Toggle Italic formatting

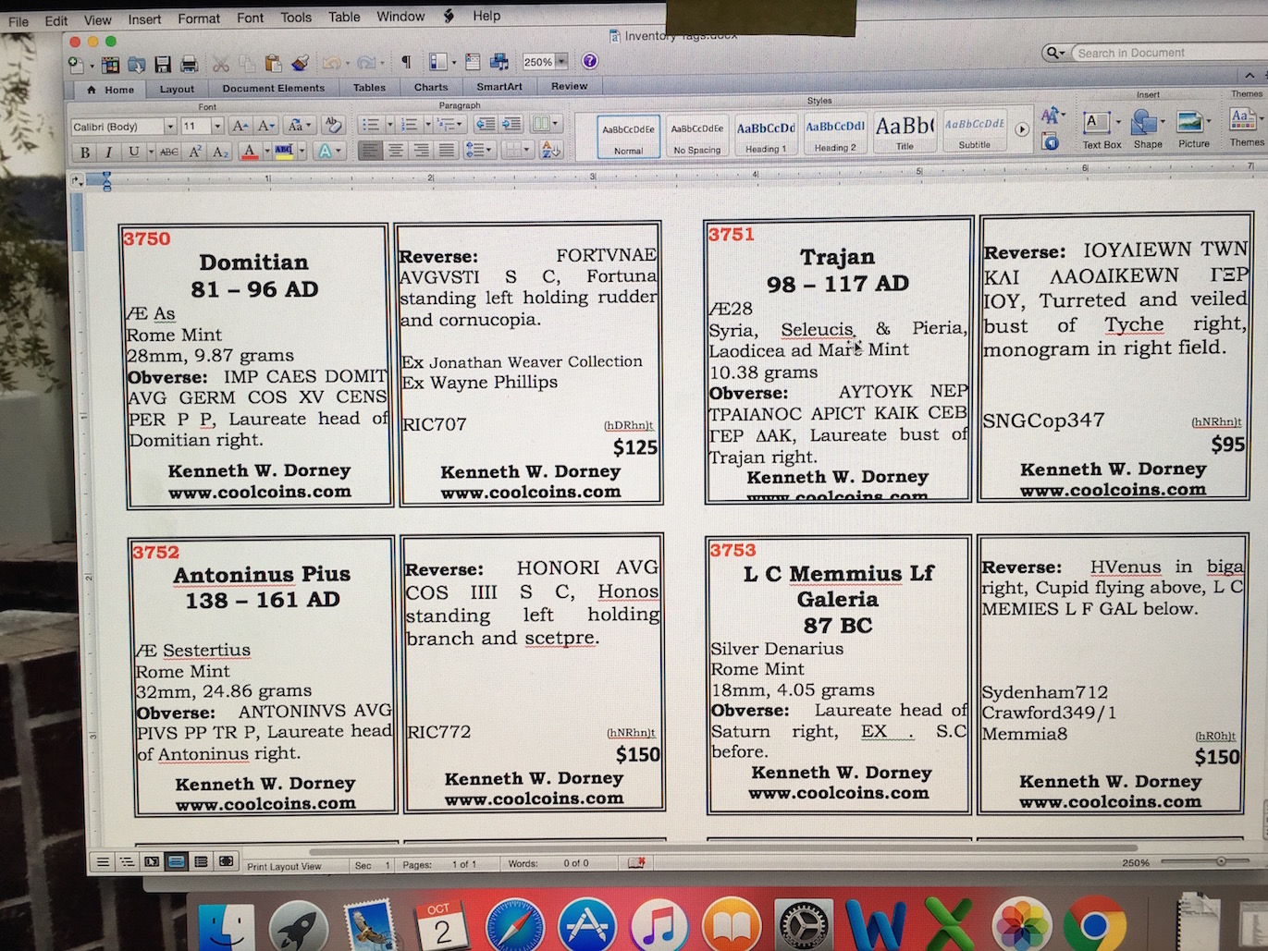click(109, 152)
